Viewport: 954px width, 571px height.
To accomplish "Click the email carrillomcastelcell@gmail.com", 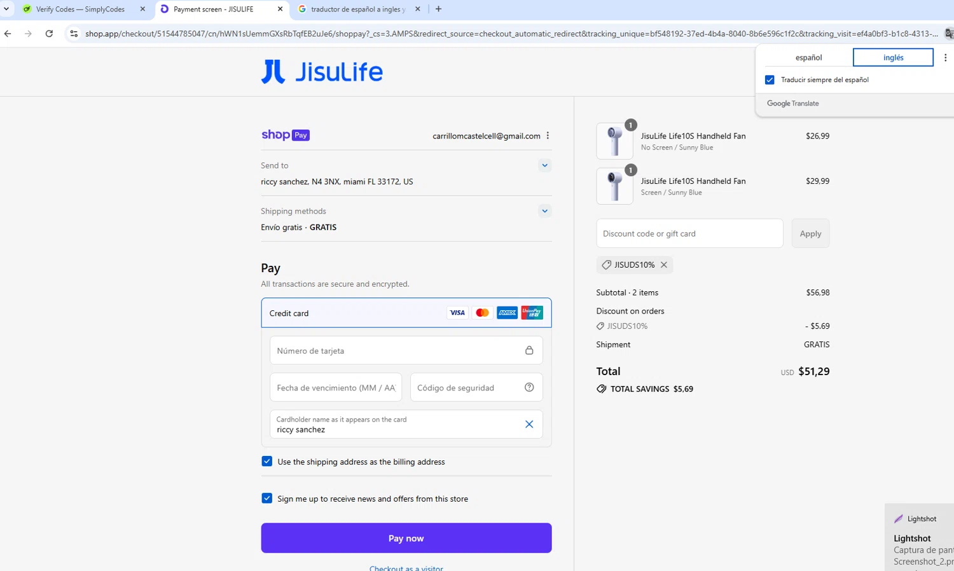I will (487, 135).
